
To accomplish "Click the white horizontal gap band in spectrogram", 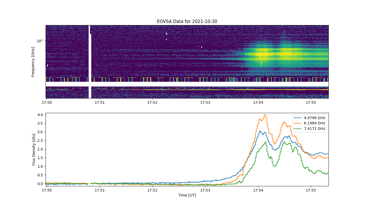I will click(187, 84).
